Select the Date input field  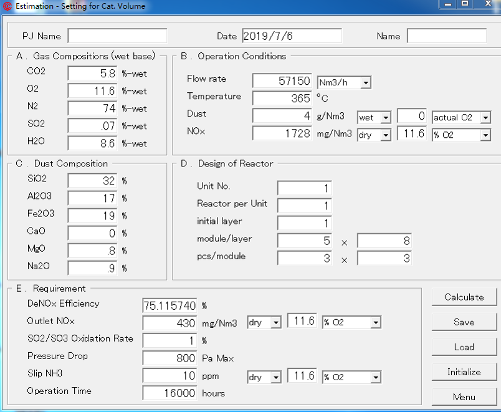point(291,36)
